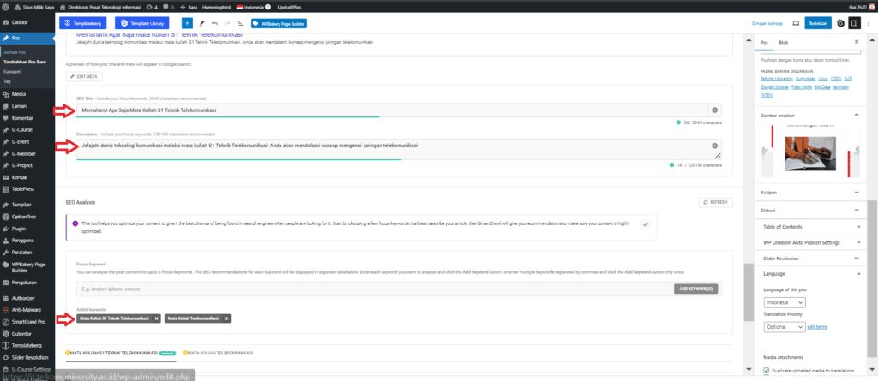The width and height of the screenshot is (878, 381).
Task: Dismiss the SEO Analysis info notice checkmark
Action: click(645, 224)
